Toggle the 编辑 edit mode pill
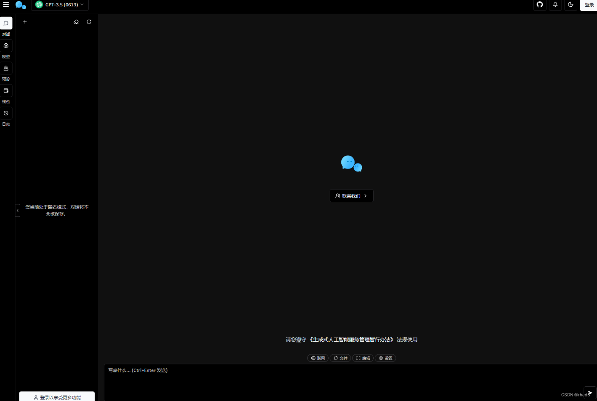This screenshot has height=401, width=597. 363,358
